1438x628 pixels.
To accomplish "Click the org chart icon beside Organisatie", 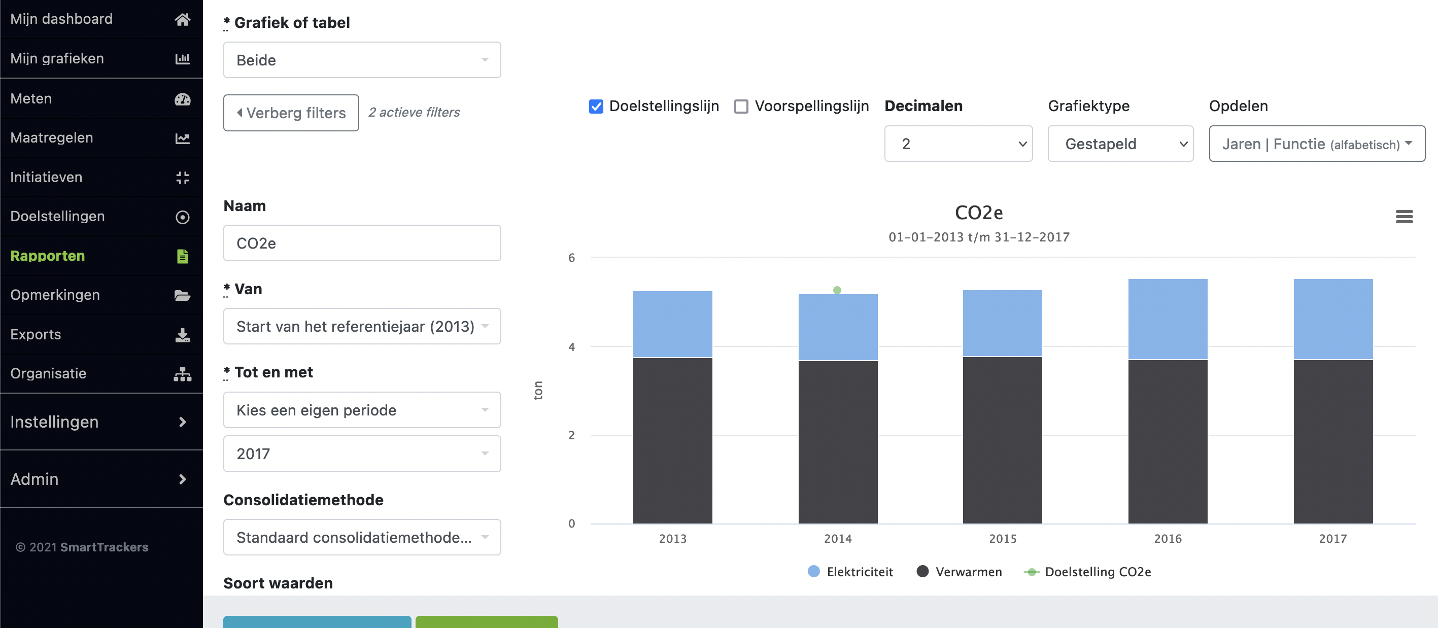I will tap(182, 374).
